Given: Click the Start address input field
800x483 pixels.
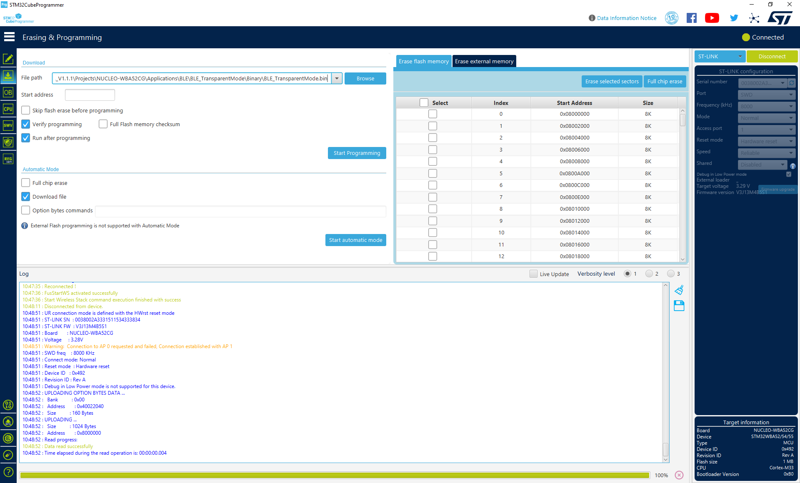Looking at the screenshot, I should pyautogui.click(x=90, y=95).
